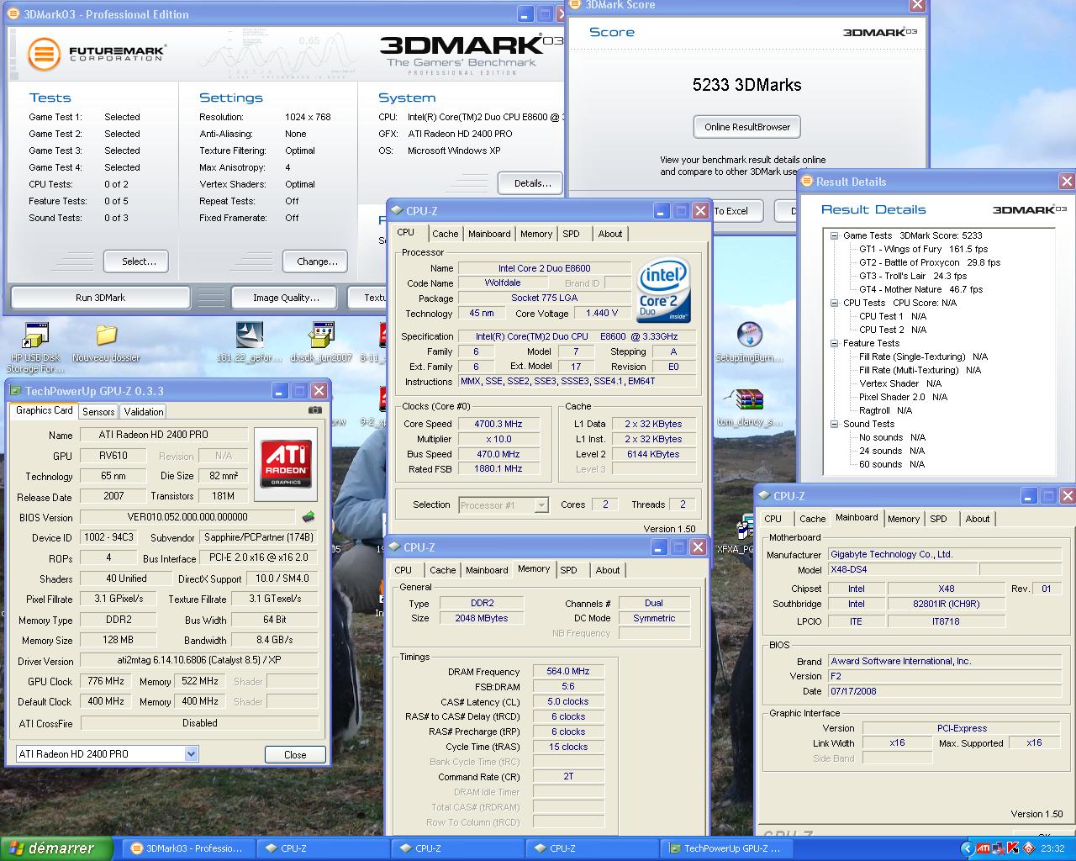This screenshot has width=1076, height=861.
Task: Open Memory tab in CPU-Z Mainboard window
Action: [904, 519]
